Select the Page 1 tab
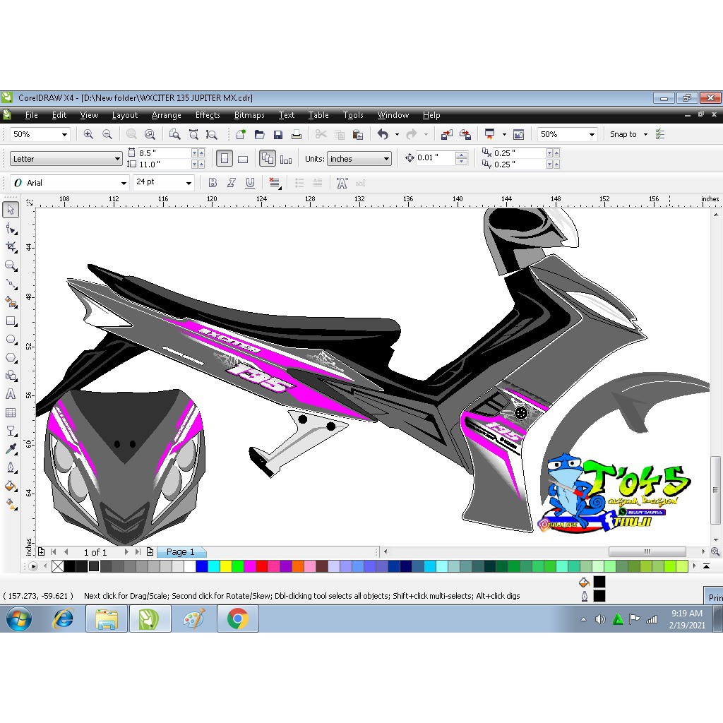 180,552
